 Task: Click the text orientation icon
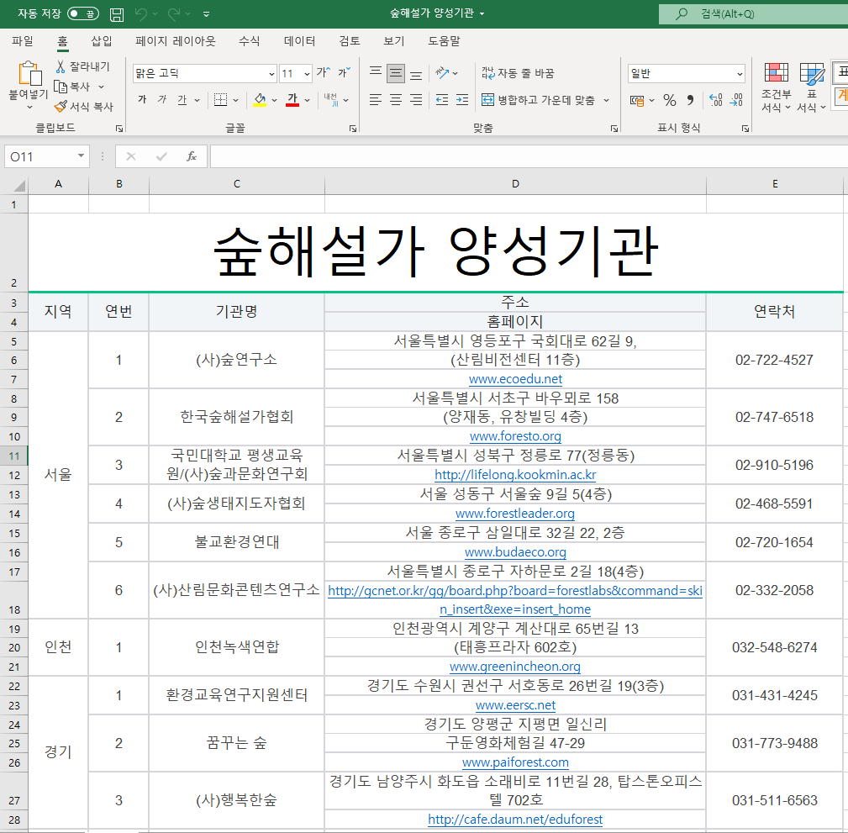point(442,72)
